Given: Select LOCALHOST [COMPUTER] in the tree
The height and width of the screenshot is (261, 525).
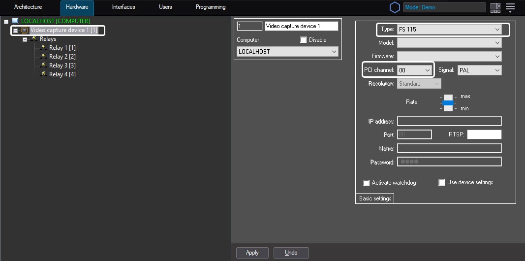Looking at the screenshot, I should [x=56, y=21].
